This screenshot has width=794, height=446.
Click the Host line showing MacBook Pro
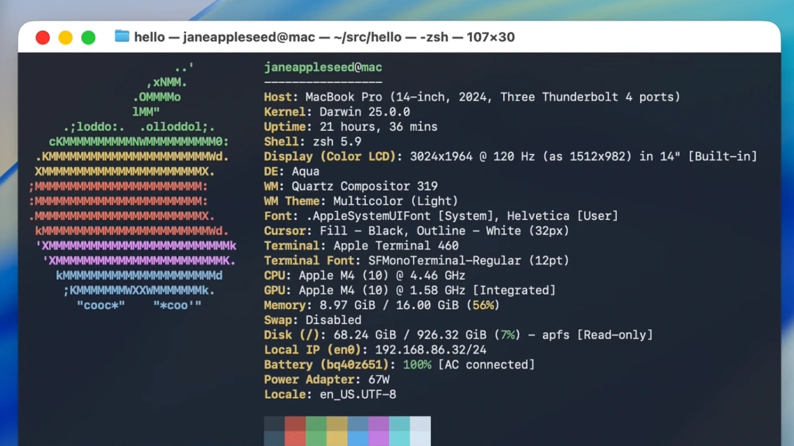point(471,97)
